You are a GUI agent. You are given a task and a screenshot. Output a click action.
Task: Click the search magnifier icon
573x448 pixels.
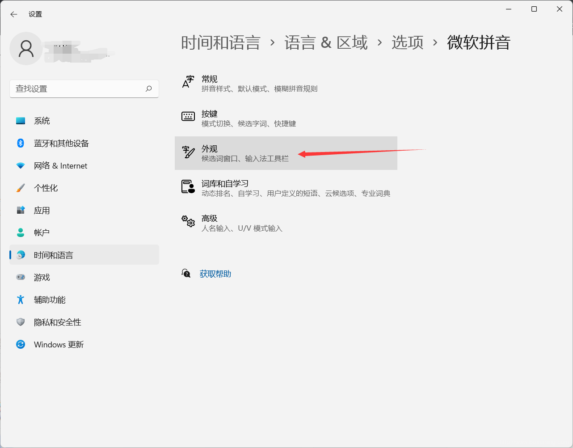pyautogui.click(x=149, y=89)
